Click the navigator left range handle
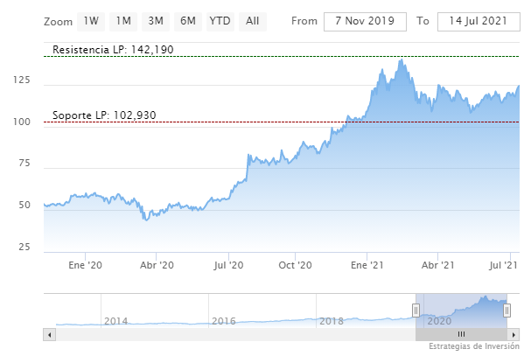 (x=416, y=310)
